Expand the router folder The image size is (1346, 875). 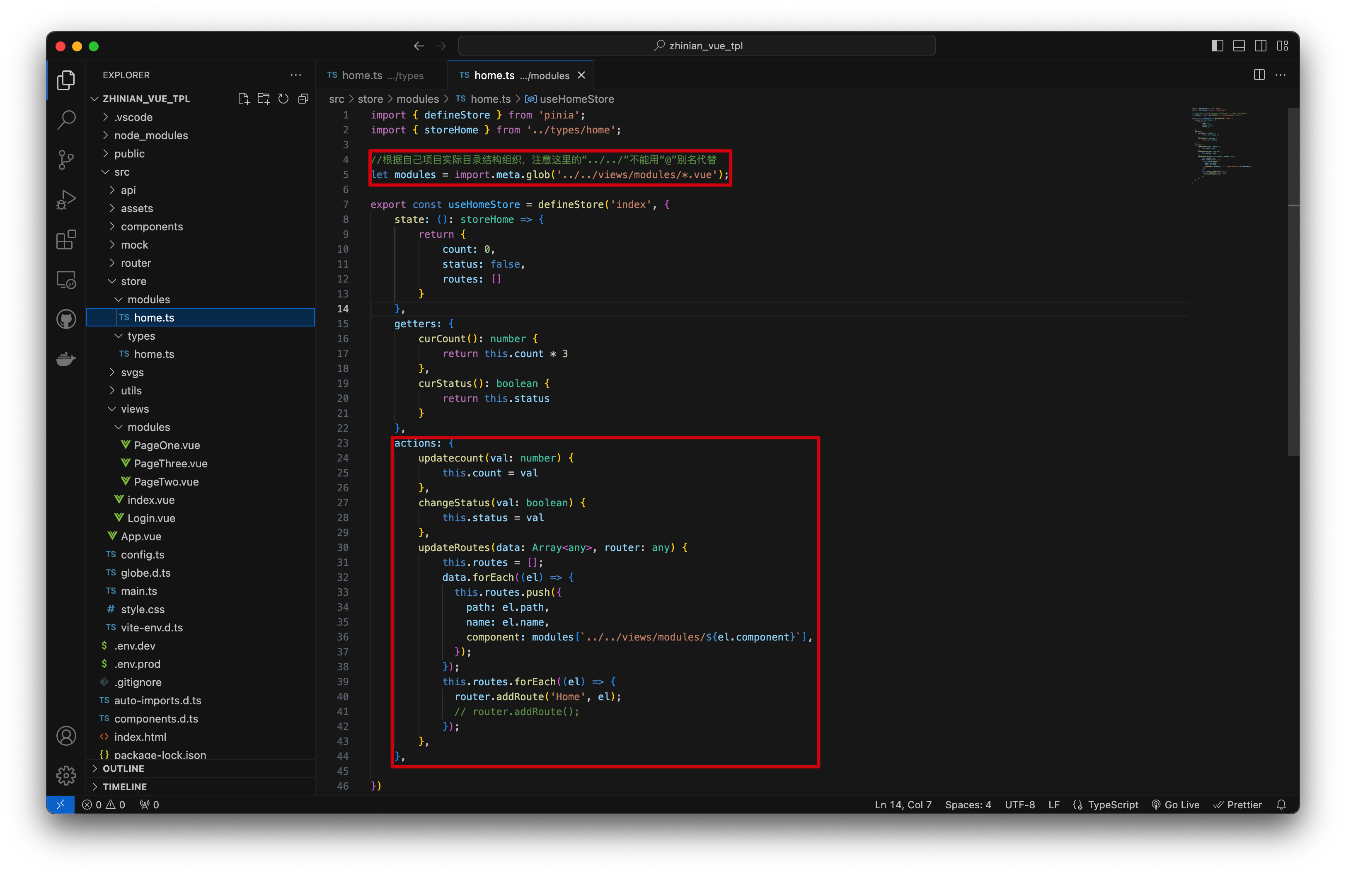[200, 263]
